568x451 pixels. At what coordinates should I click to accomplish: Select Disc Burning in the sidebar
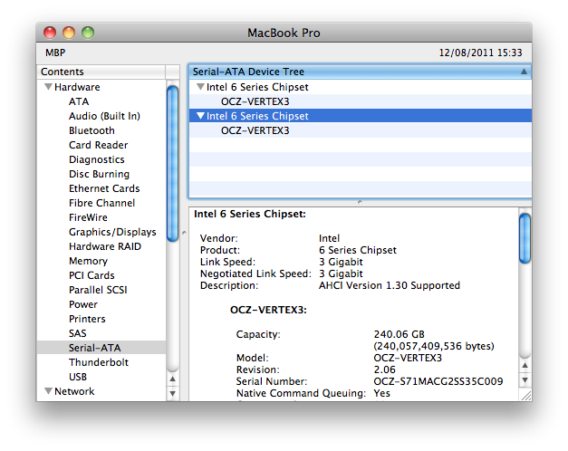(x=99, y=174)
